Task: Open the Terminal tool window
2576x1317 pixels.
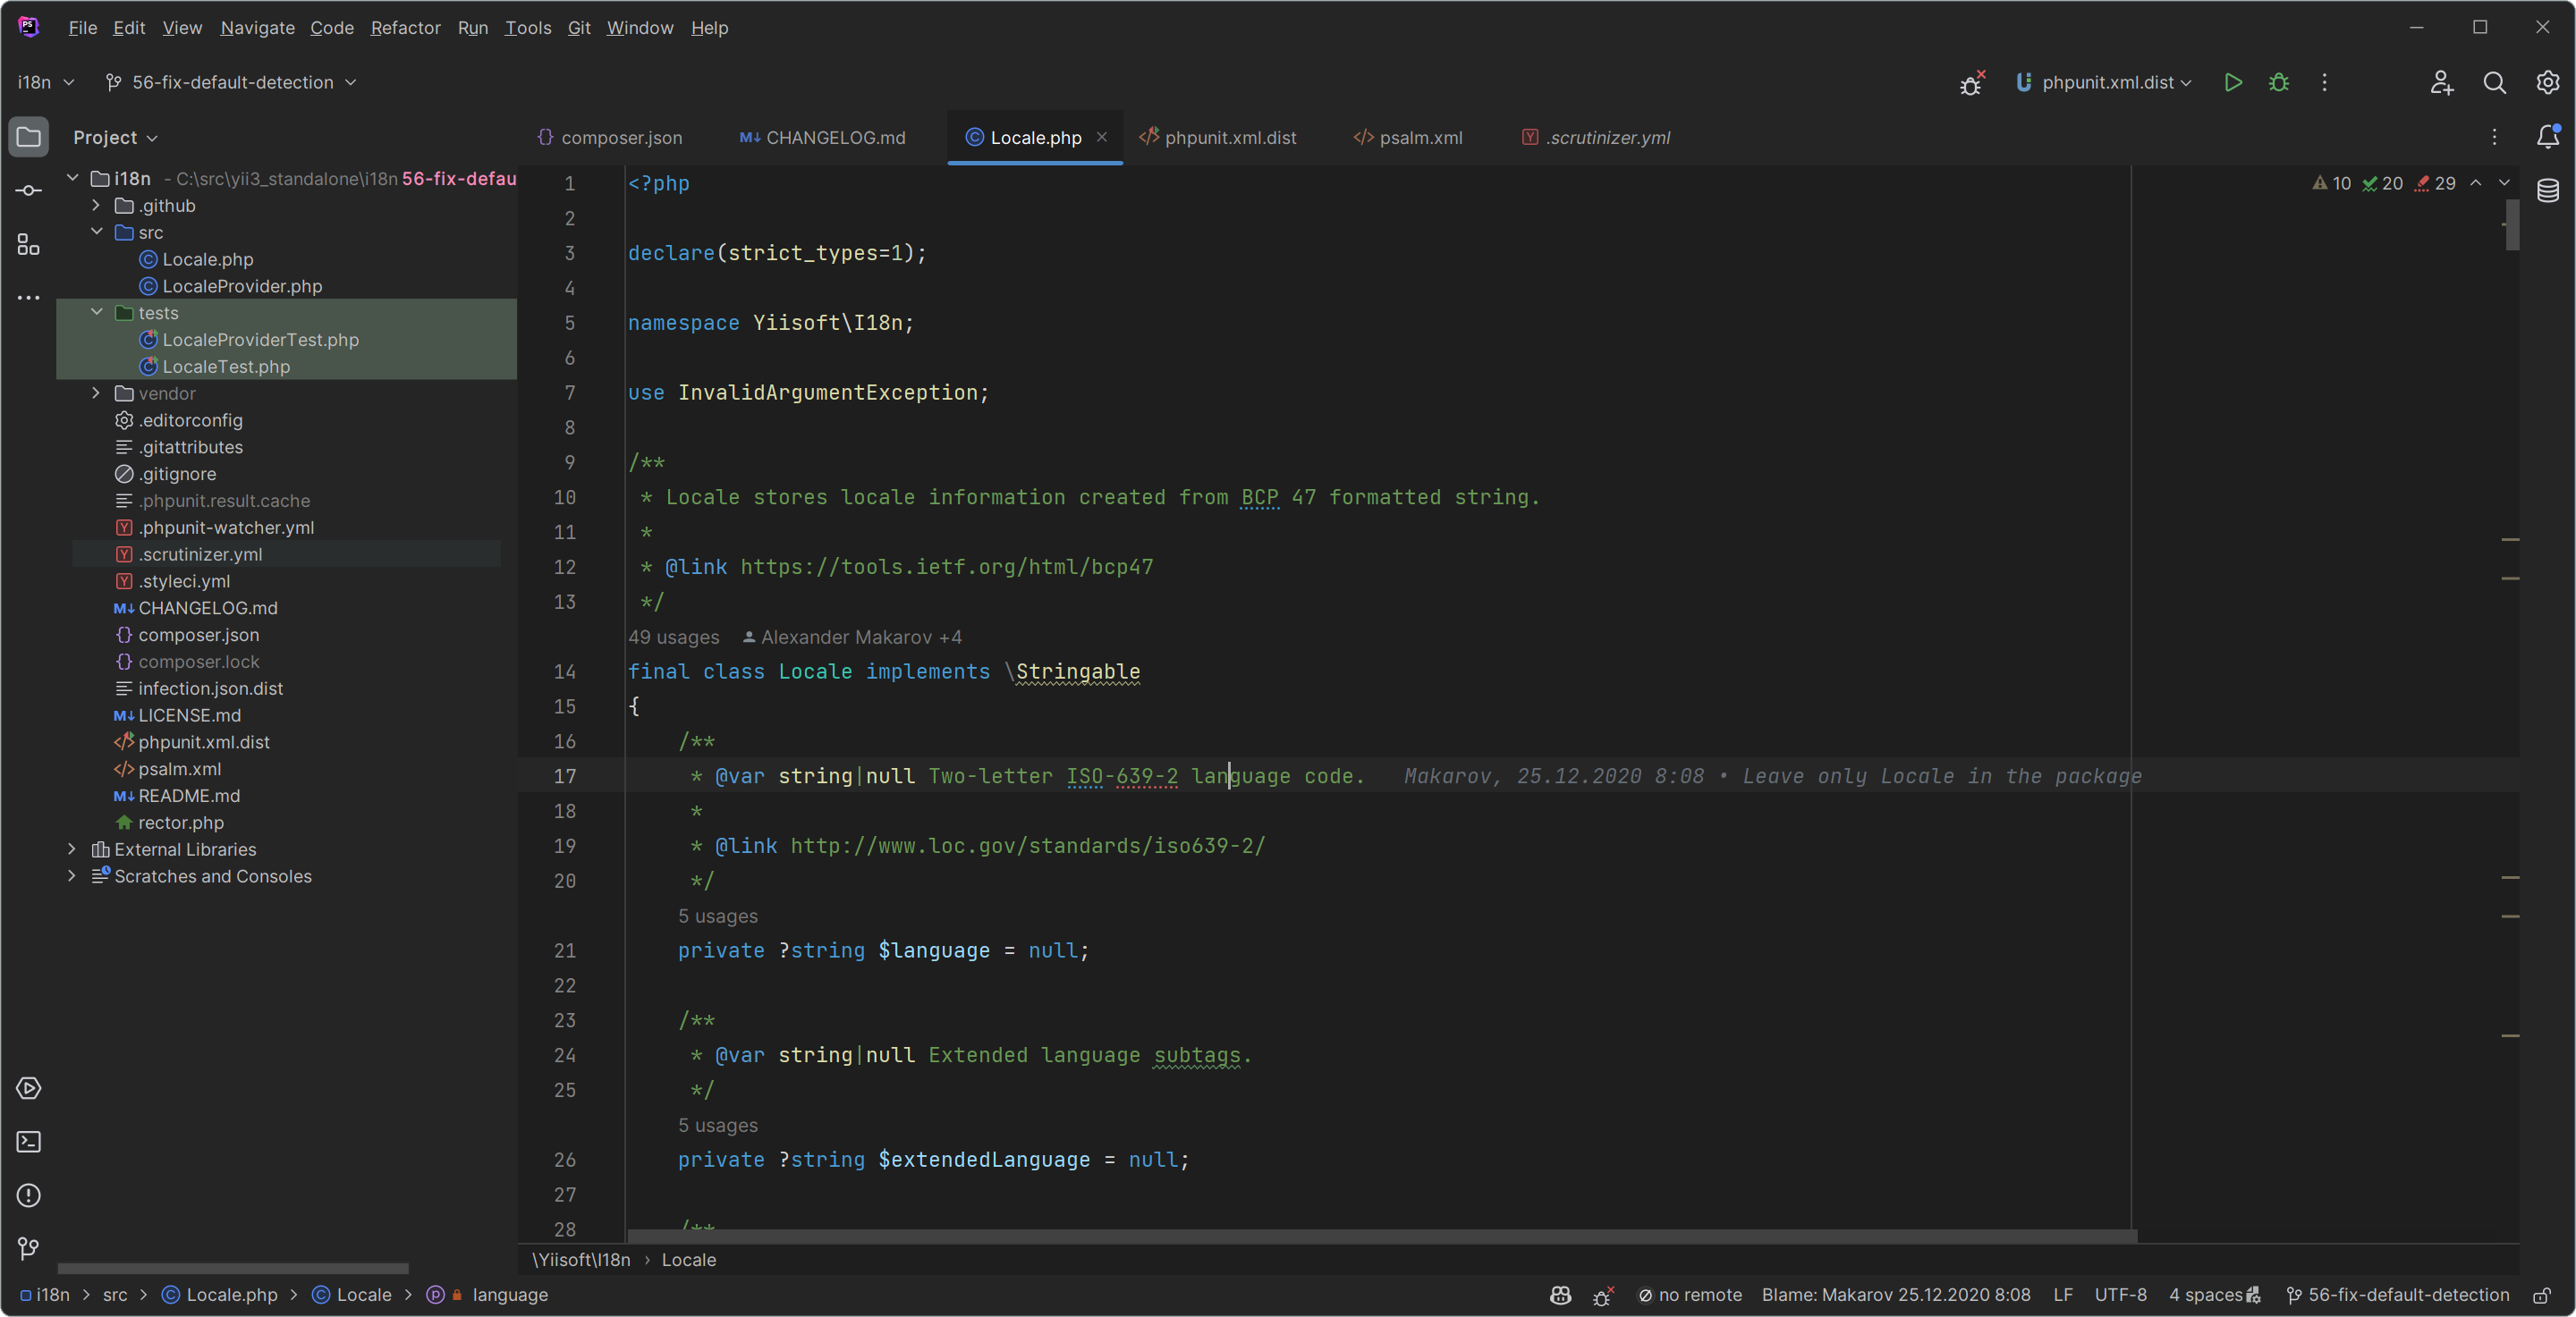Action: (x=28, y=1141)
